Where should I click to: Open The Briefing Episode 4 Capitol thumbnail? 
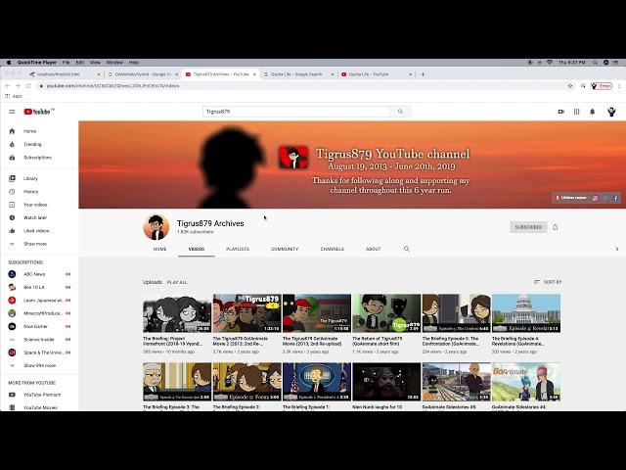tap(526, 313)
